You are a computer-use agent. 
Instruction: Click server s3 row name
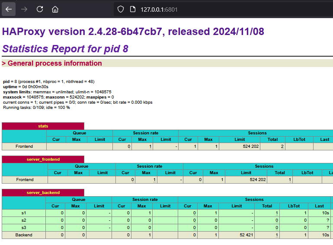tap(24, 228)
